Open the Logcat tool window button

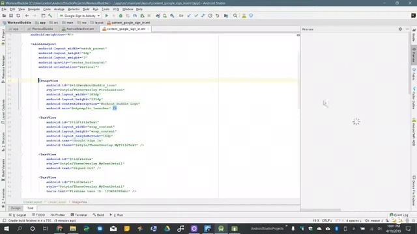pyautogui.click(x=18, y=215)
